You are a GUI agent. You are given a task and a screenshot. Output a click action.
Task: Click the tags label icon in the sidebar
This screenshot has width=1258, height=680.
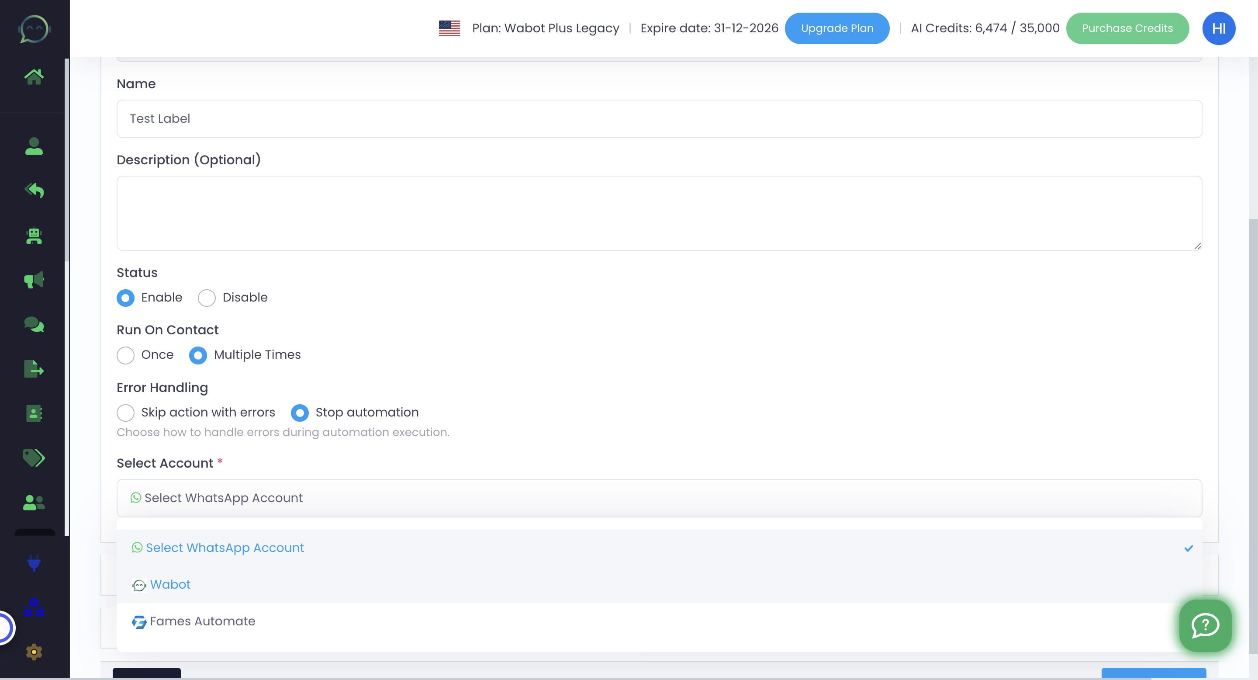pyautogui.click(x=33, y=458)
